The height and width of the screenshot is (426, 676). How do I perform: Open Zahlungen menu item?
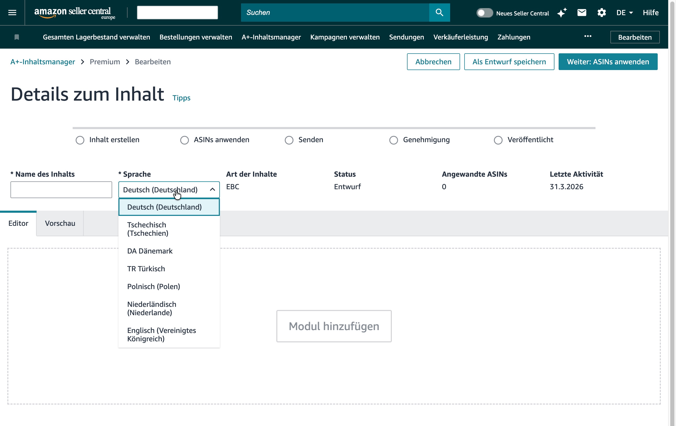pos(514,37)
